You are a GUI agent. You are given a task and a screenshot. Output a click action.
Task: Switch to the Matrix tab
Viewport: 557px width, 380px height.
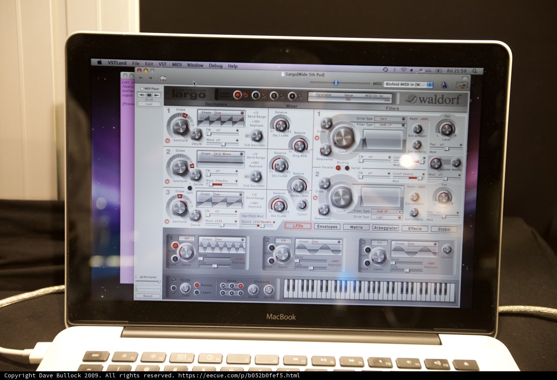click(356, 227)
